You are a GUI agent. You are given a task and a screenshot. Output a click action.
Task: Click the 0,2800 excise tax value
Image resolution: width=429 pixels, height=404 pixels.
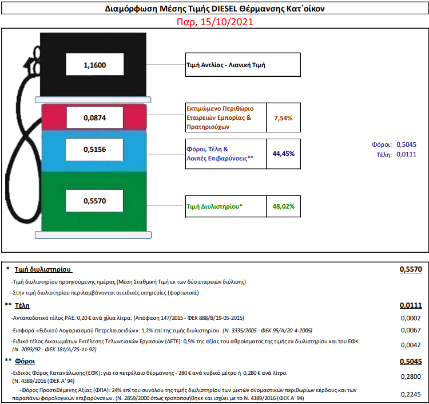click(411, 376)
